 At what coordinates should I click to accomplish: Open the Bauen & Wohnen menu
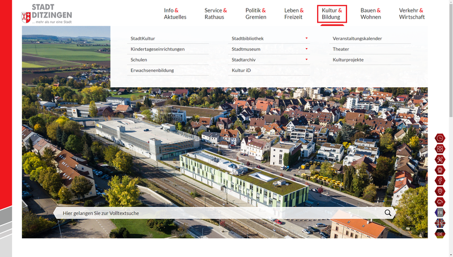(370, 14)
